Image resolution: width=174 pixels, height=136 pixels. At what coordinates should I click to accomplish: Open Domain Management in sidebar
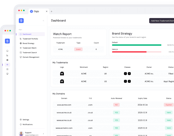pyautogui.click(x=31, y=57)
